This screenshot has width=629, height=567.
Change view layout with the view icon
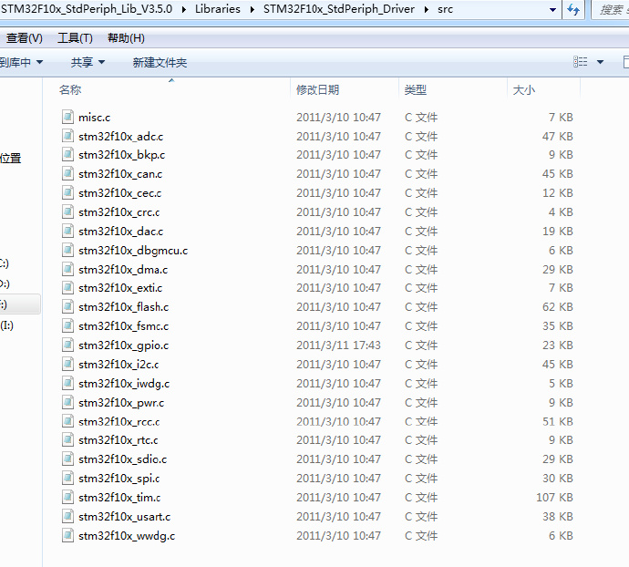(x=580, y=62)
